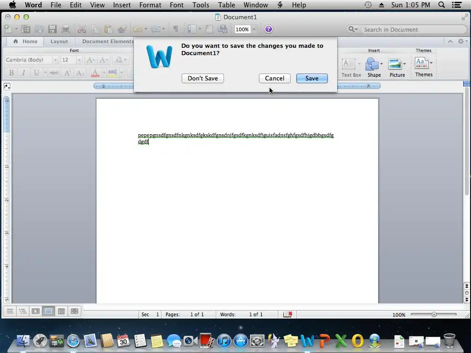The width and height of the screenshot is (471, 353).
Task: Click the Cut scissors icon
Action: pos(82,29)
